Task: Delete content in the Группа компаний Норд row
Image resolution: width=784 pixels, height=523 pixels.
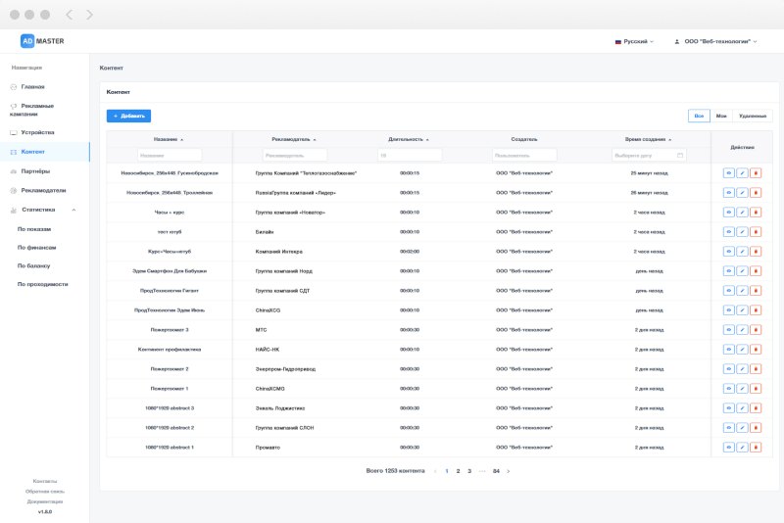Action: point(756,270)
